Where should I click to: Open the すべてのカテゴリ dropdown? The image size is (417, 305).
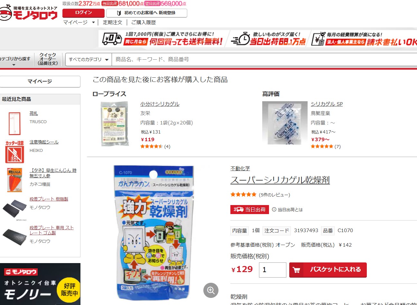88,59
